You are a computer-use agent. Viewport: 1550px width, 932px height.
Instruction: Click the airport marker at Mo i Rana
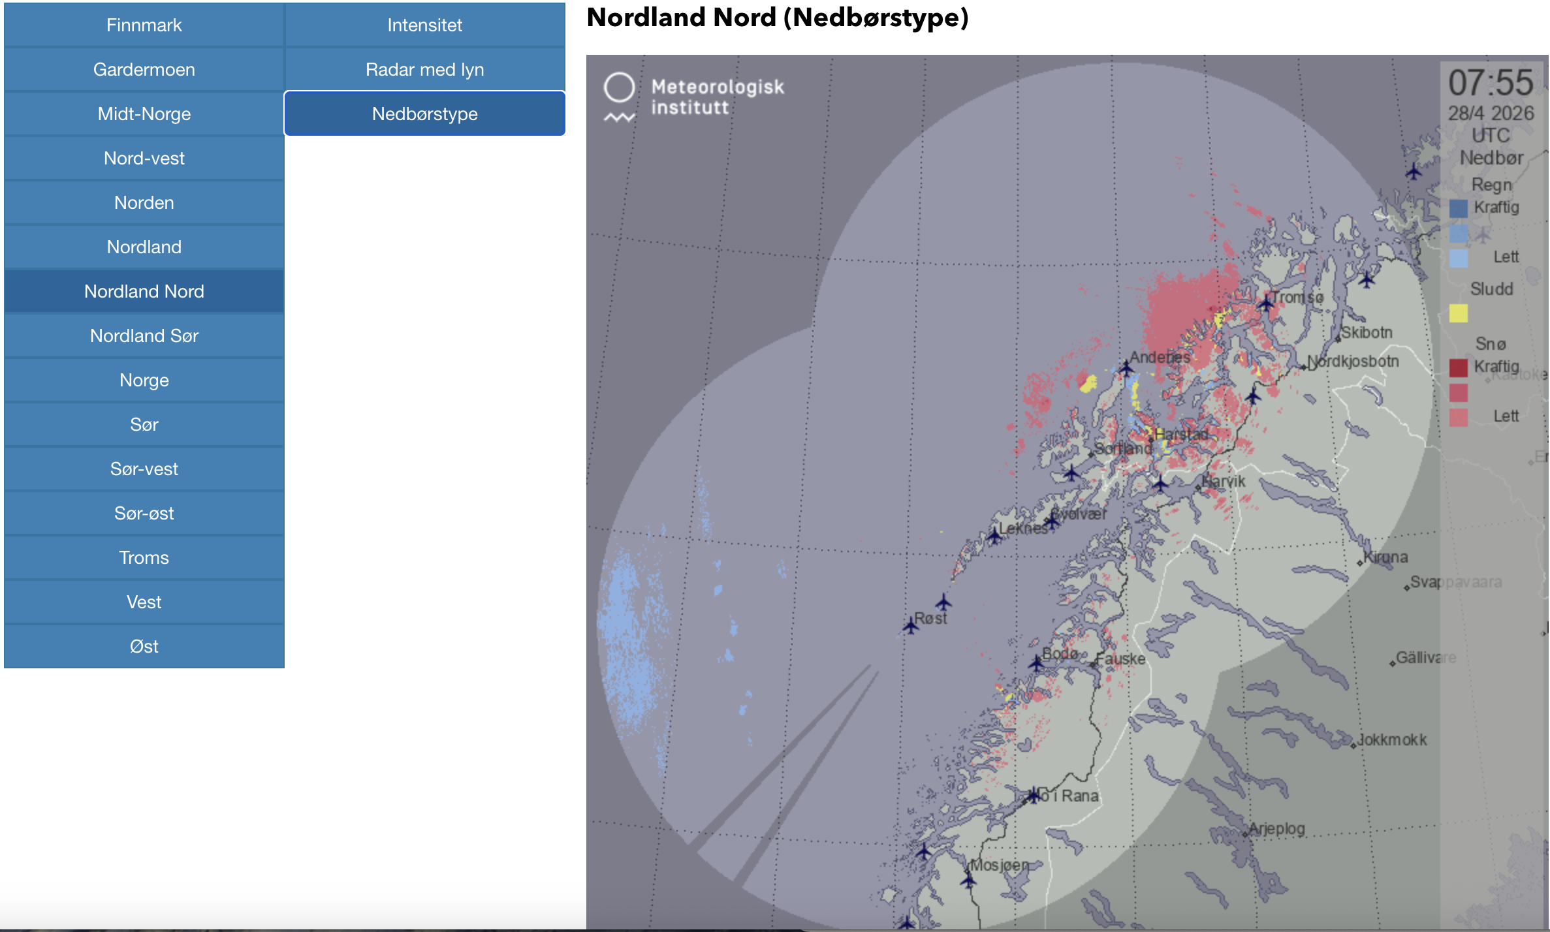tap(1033, 795)
